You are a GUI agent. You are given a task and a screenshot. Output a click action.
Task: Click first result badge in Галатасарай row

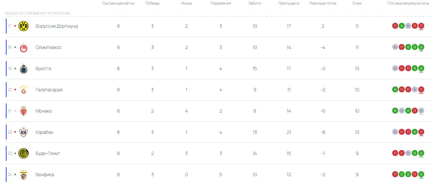pyautogui.click(x=395, y=90)
